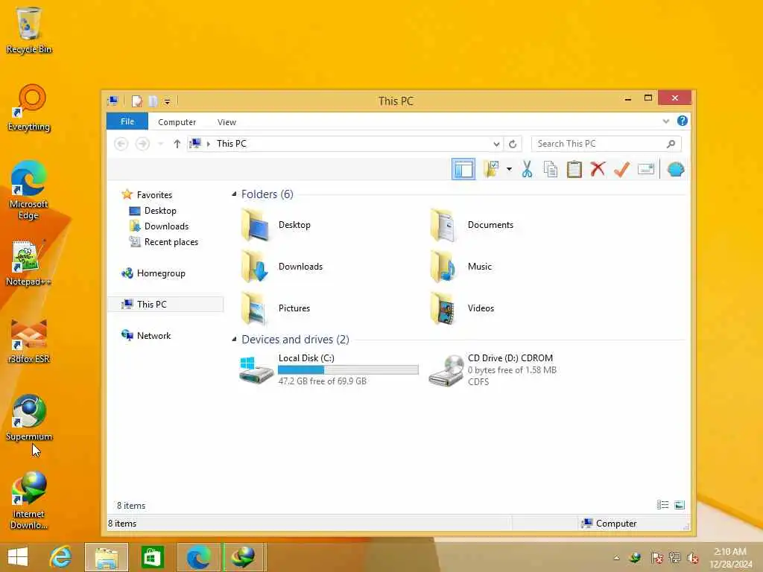Viewport: 763px width, 572px height.
Task: Click the Action Center flag tray icon
Action: click(656, 558)
